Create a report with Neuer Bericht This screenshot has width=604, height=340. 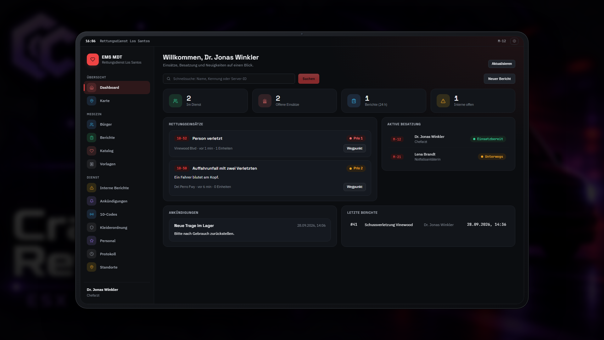499,79
